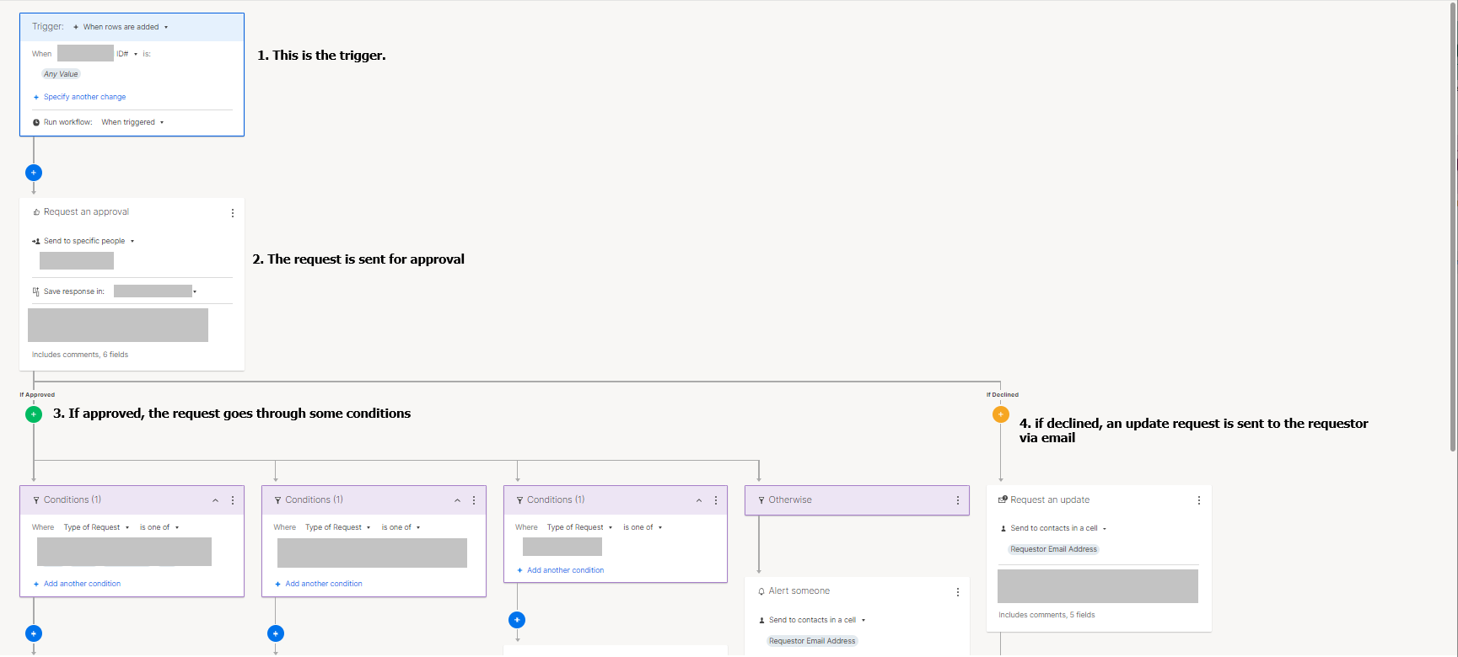Image resolution: width=1458 pixels, height=657 pixels.
Task: Click the green plus button under If Approved
Action: coord(34,414)
